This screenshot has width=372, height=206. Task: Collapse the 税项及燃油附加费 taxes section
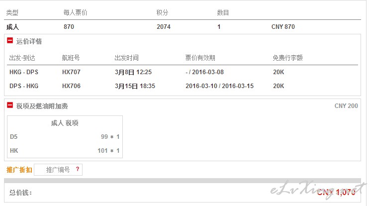click(10, 105)
